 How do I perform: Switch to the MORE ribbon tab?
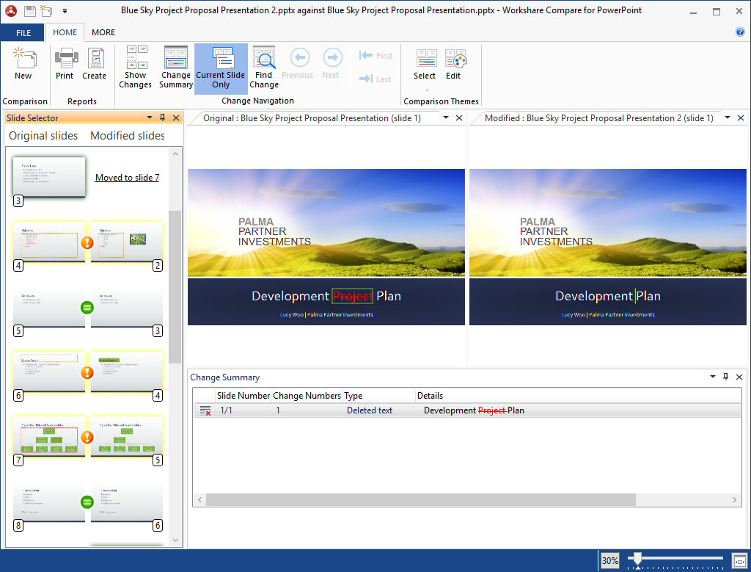103,32
